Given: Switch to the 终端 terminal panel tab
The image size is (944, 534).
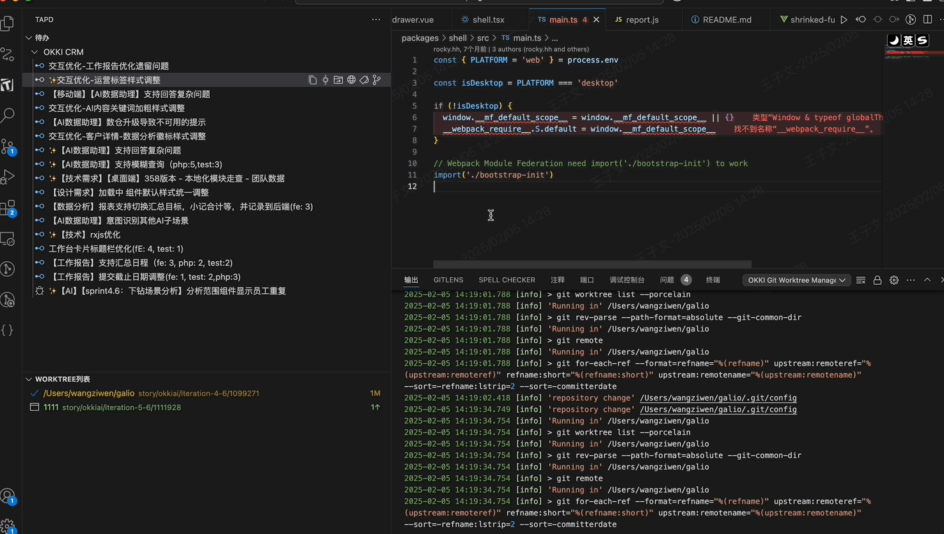Looking at the screenshot, I should (x=712, y=280).
